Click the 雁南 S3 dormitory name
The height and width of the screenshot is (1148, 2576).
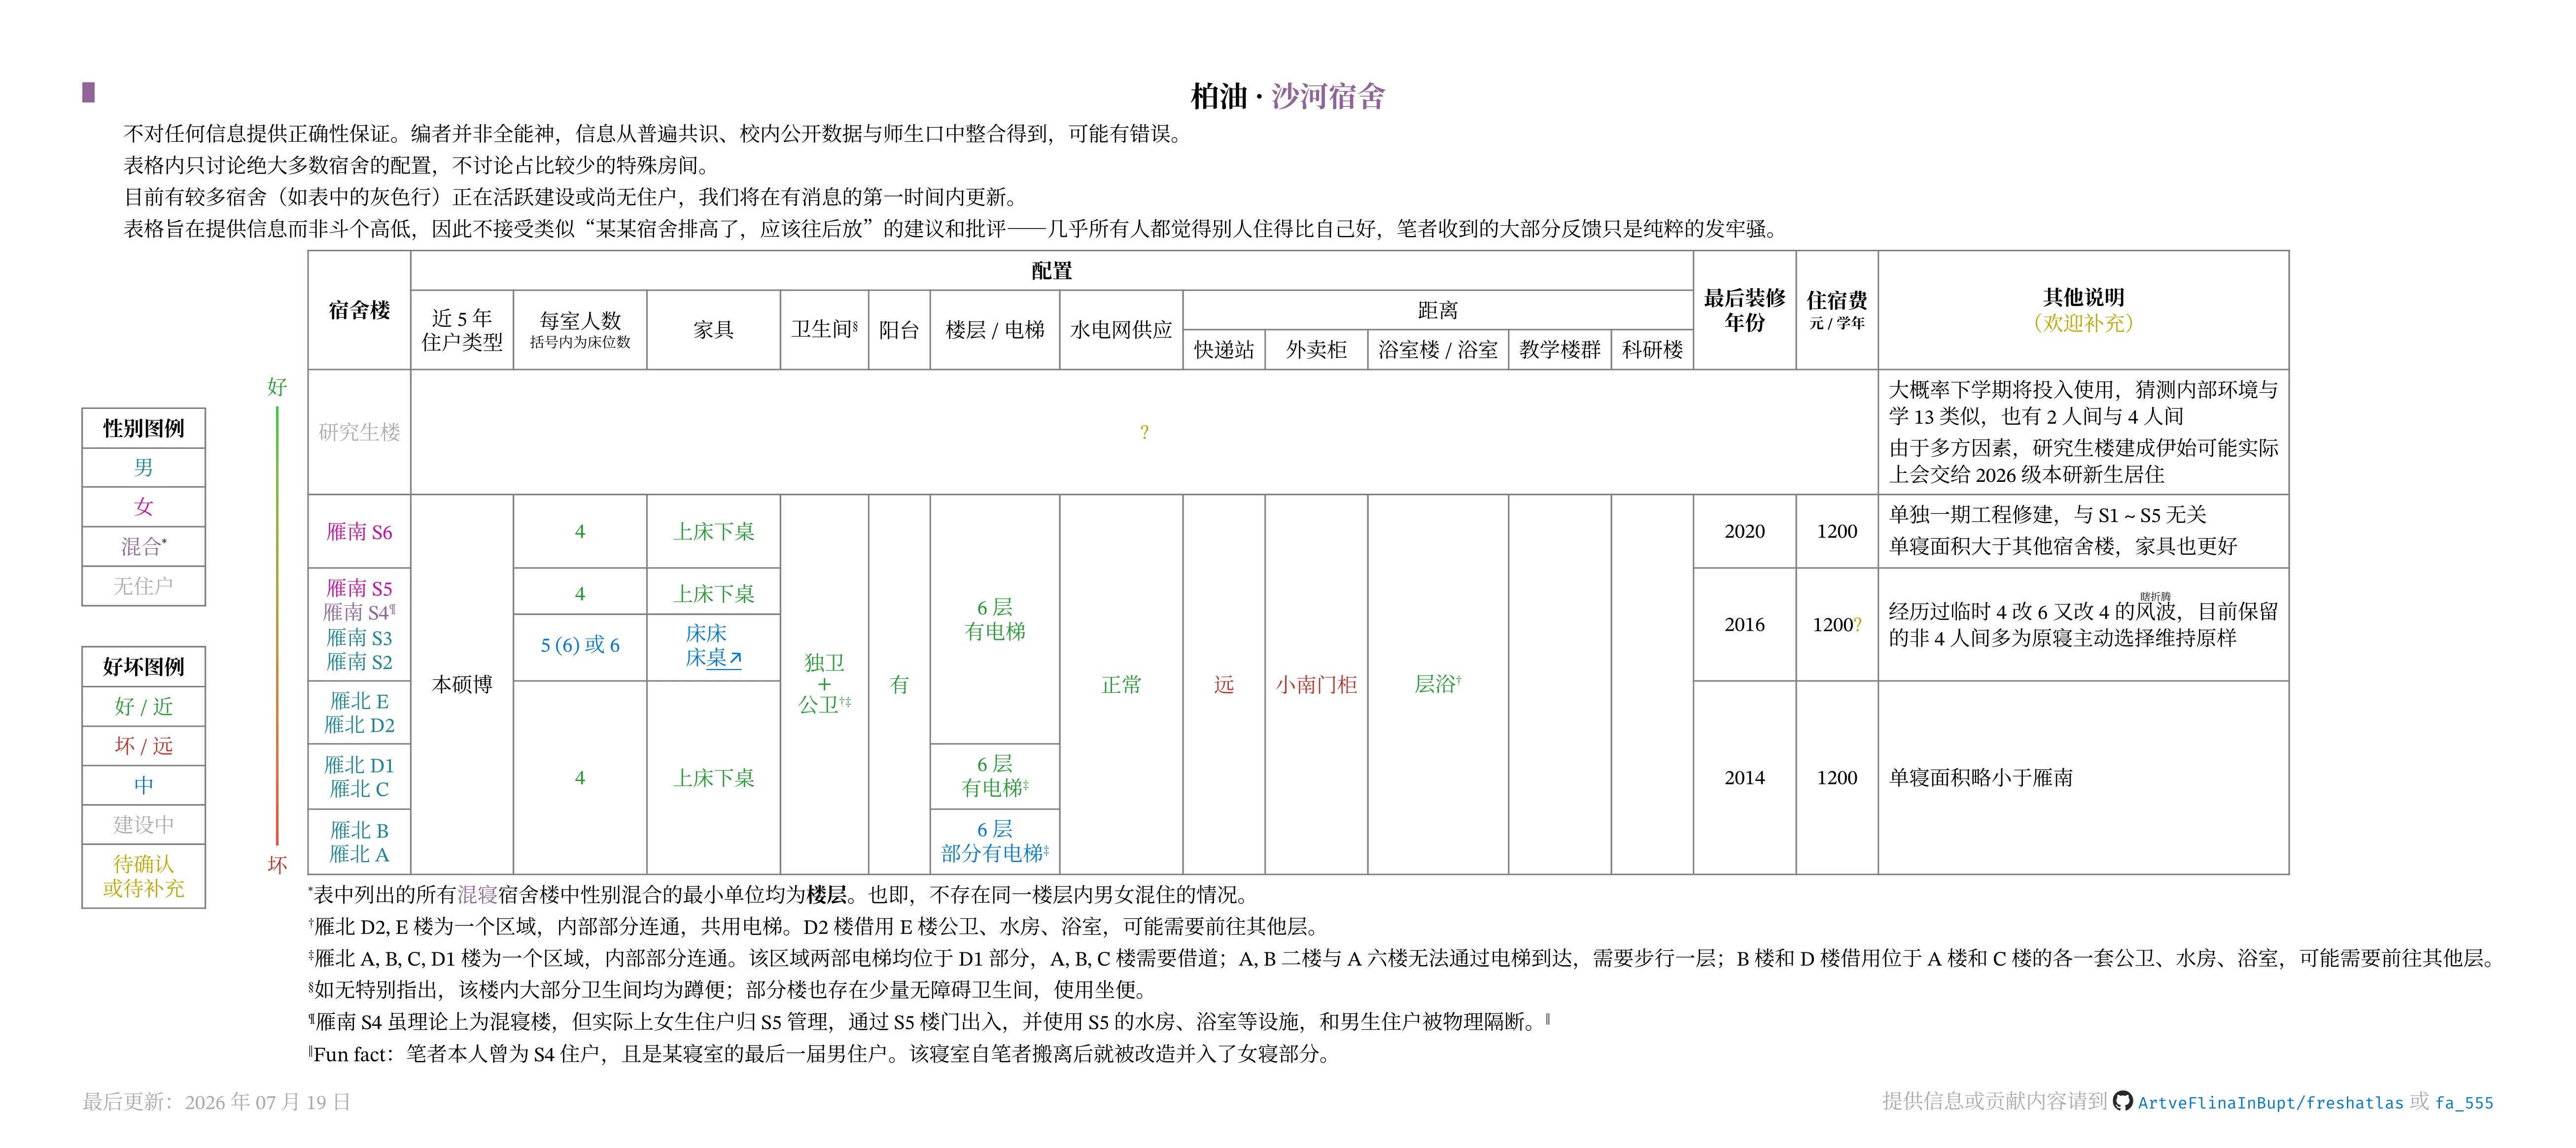coord(359,638)
